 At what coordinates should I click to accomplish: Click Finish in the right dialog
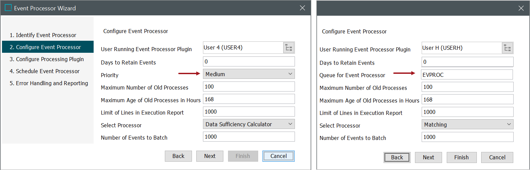[x=461, y=157]
